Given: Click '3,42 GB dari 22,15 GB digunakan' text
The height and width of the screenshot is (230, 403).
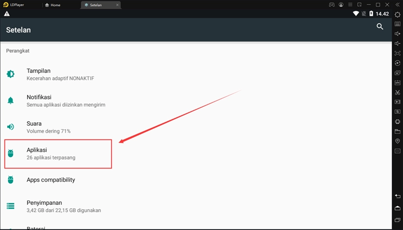Looking at the screenshot, I should (x=64, y=210).
